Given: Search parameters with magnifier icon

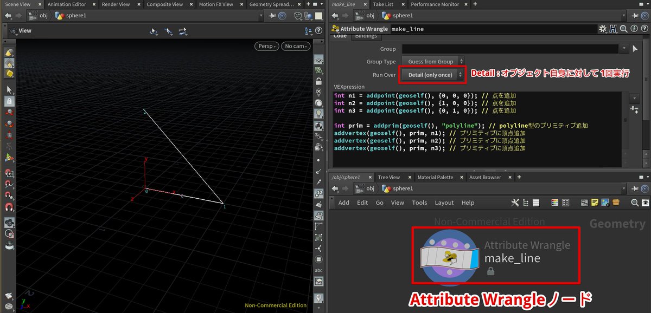Looking at the screenshot, I should [x=624, y=29].
